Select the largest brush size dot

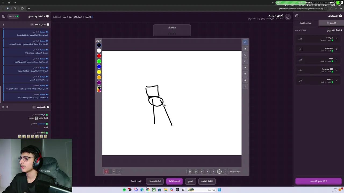(190, 172)
